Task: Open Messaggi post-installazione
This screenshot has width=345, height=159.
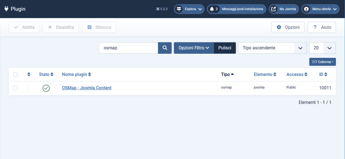Action: click(x=243, y=9)
